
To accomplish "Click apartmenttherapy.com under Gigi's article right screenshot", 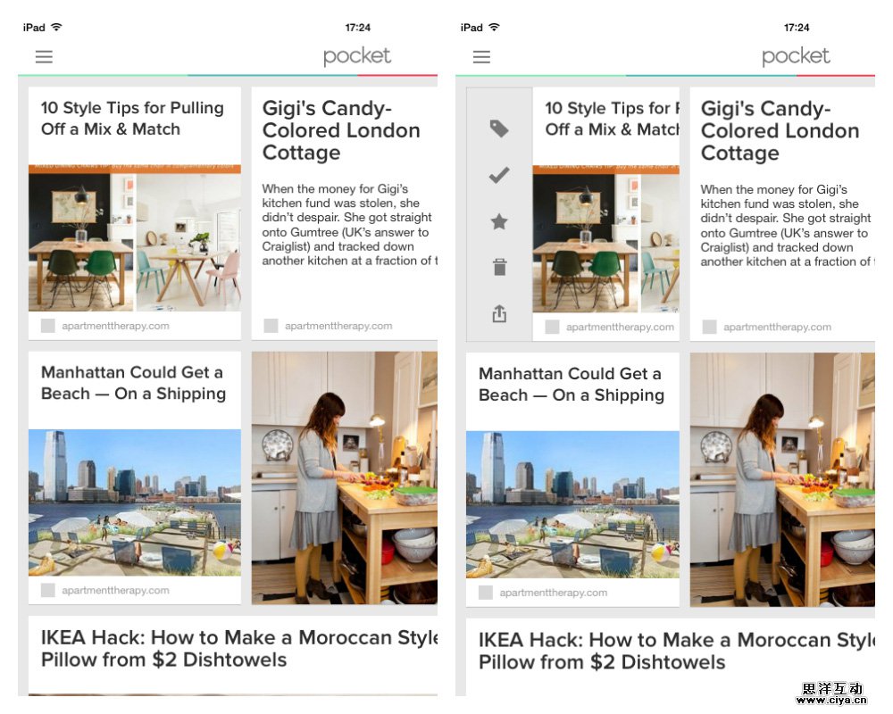I will (x=778, y=327).
